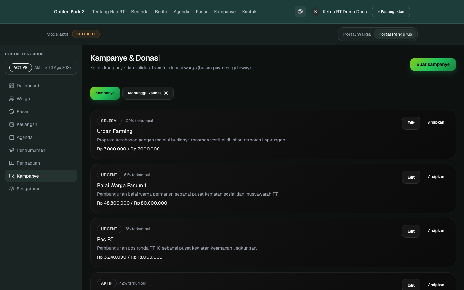Open Kontak in top navigation
This screenshot has width=464, height=290.
click(x=249, y=12)
